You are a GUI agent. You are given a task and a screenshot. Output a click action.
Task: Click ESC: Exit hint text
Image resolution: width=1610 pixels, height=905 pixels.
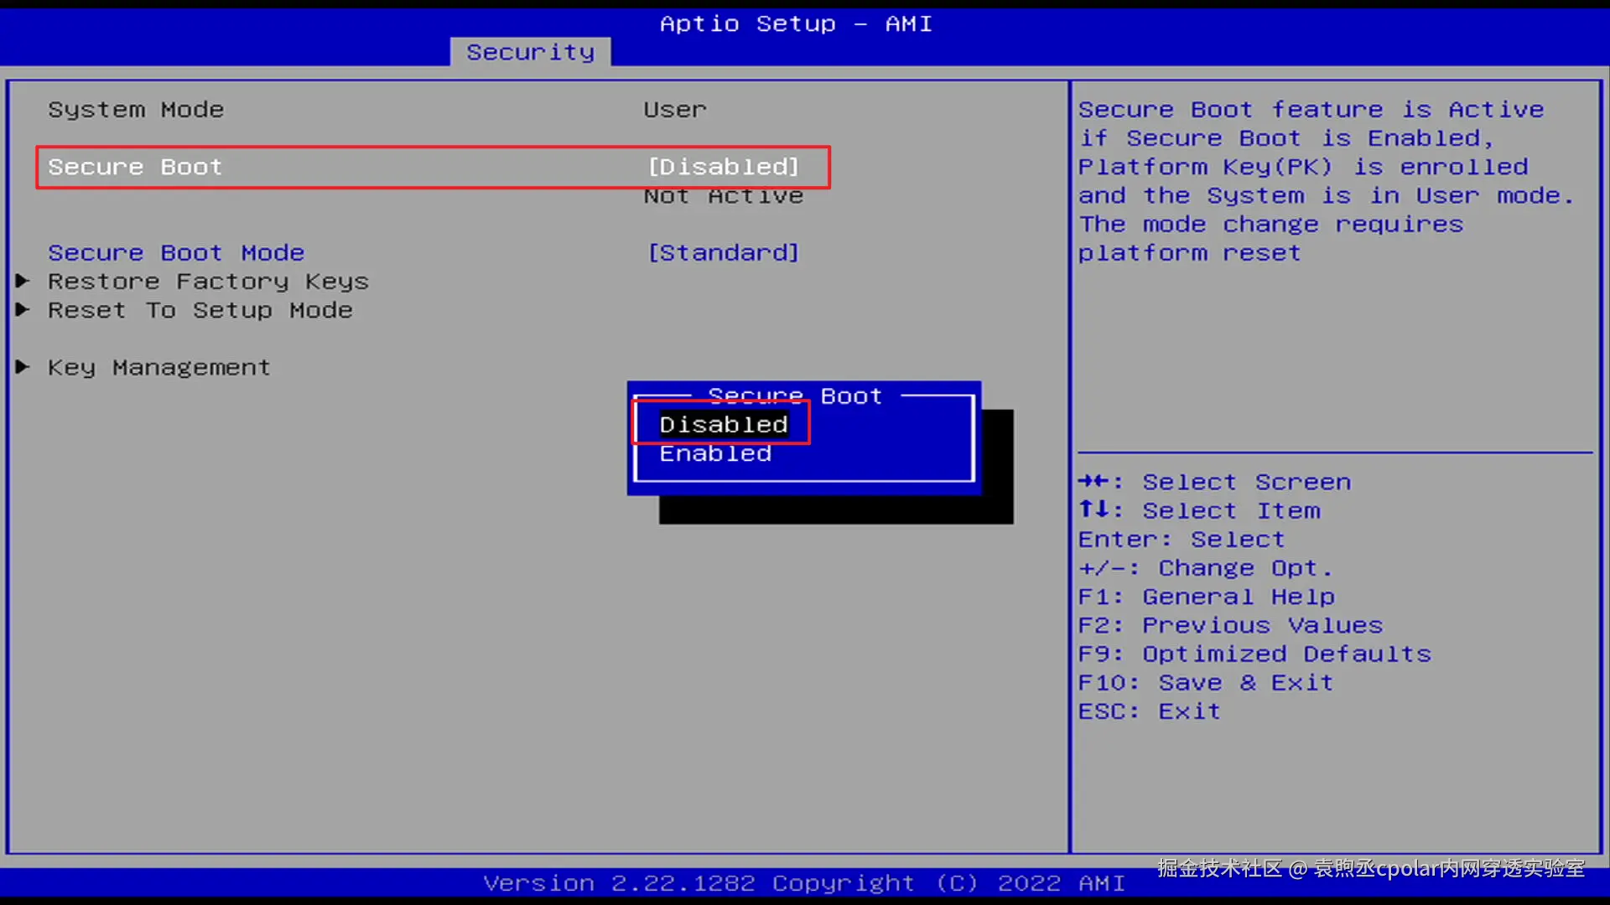[x=1149, y=711]
